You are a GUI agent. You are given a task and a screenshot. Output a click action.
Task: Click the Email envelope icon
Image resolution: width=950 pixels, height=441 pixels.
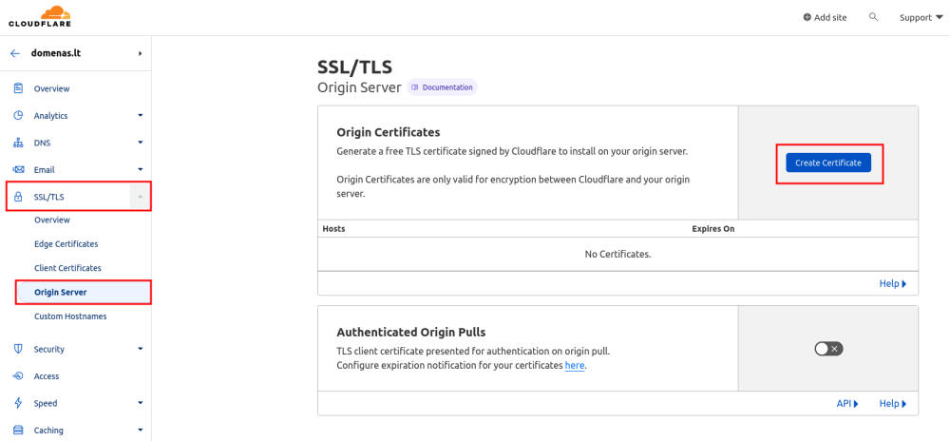(x=18, y=169)
